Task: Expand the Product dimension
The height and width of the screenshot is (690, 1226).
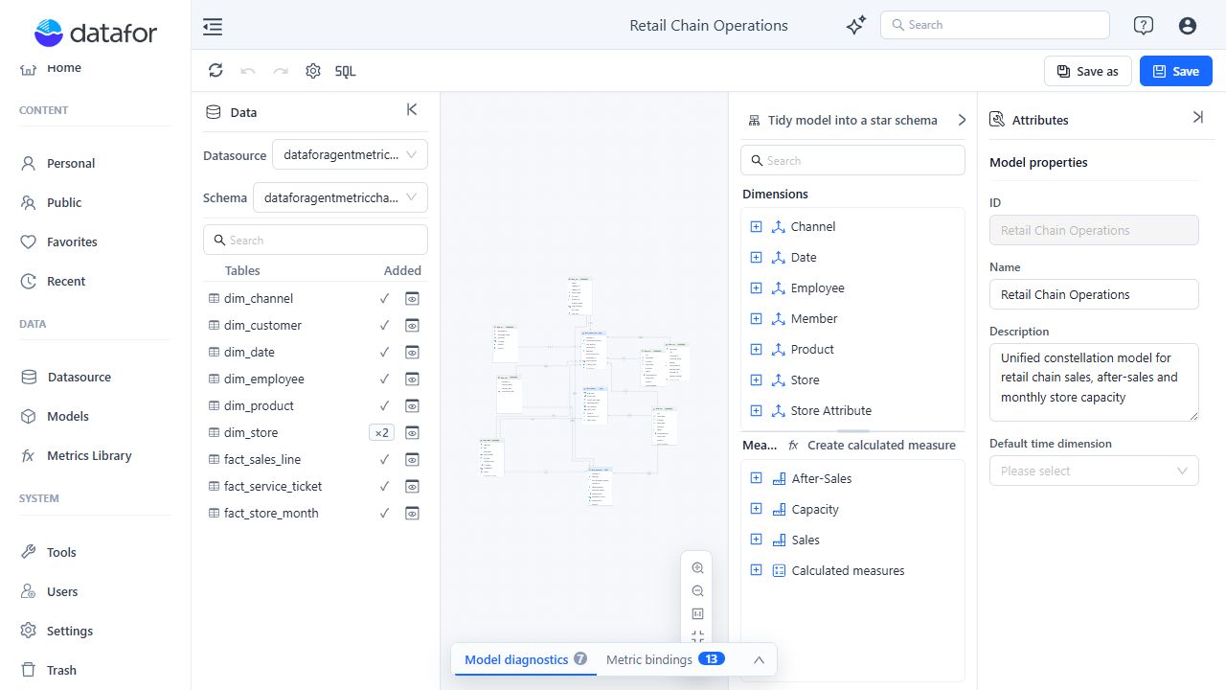Action: (756, 349)
